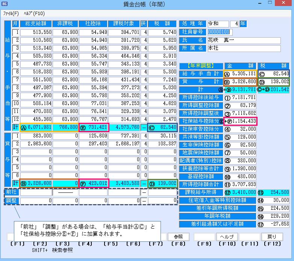Click the year number field showing 4
Image resolution: width=294 pixels, height=261 pixels.
234,24
